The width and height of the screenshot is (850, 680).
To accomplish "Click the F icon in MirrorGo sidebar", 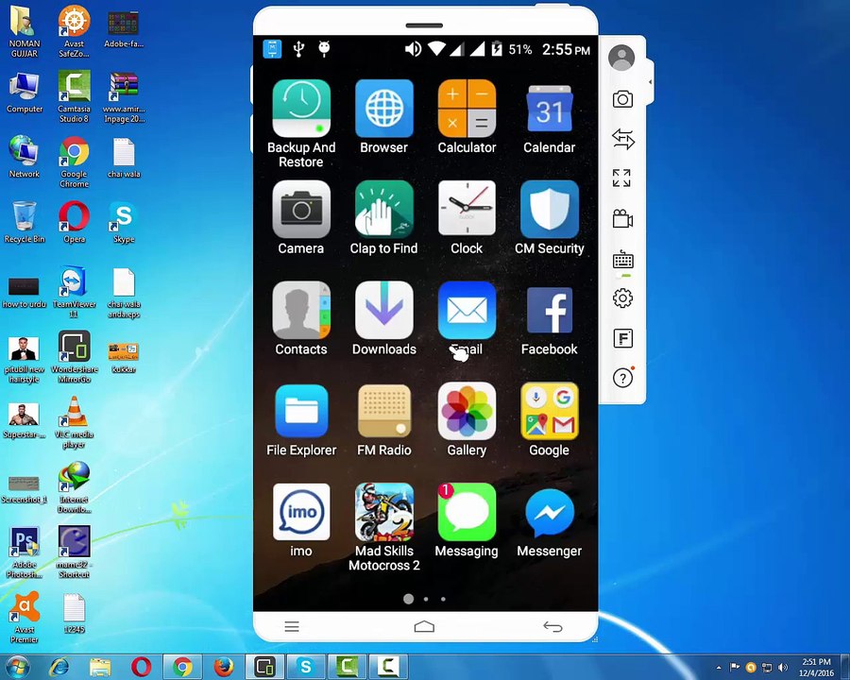I will (x=623, y=339).
